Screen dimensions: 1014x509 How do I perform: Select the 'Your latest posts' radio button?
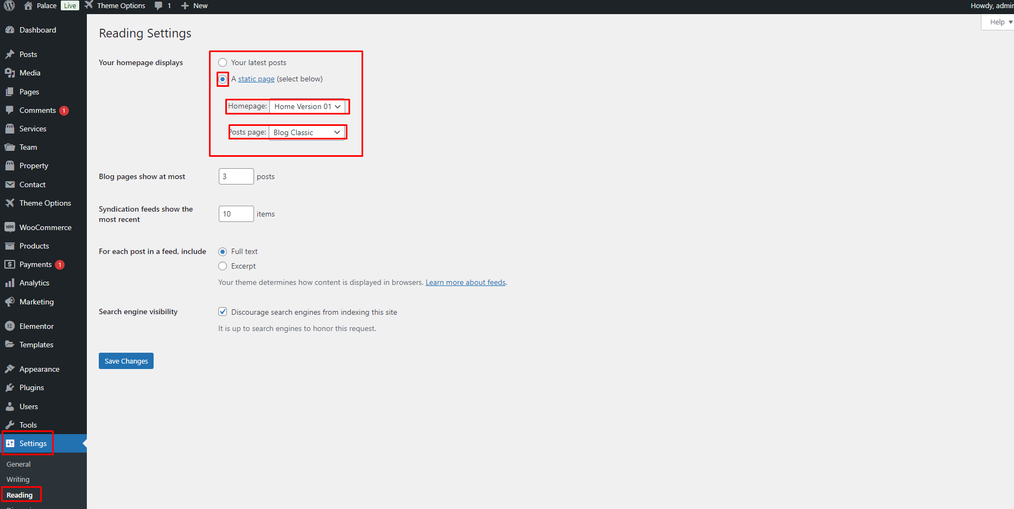click(x=223, y=62)
